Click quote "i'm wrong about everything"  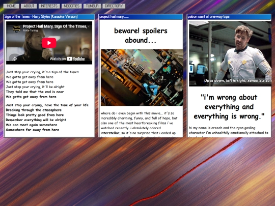(229, 107)
